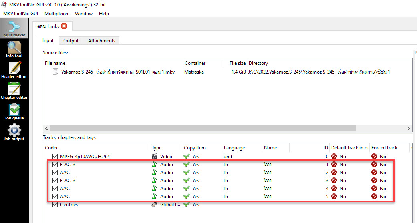Click the audio note icon for track ID 2
Image resolution: width=417 pixels, height=223 pixels.
[x=155, y=173]
